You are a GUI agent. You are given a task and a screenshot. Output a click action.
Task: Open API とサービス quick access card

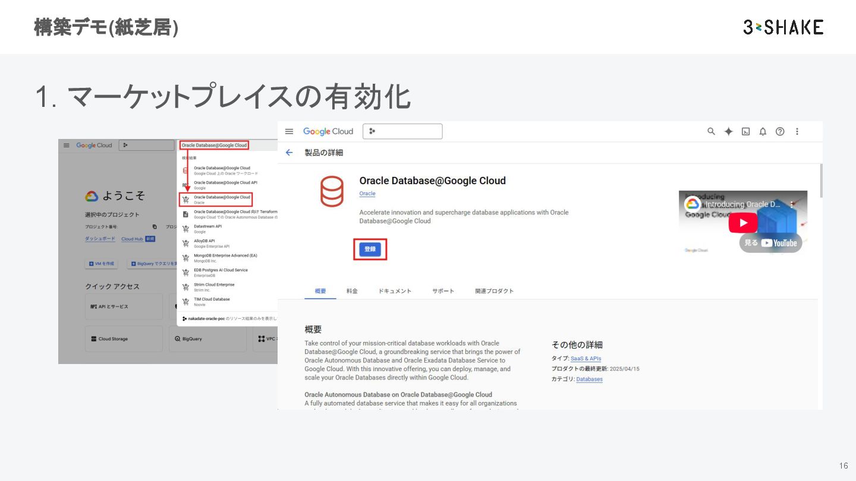(124, 306)
